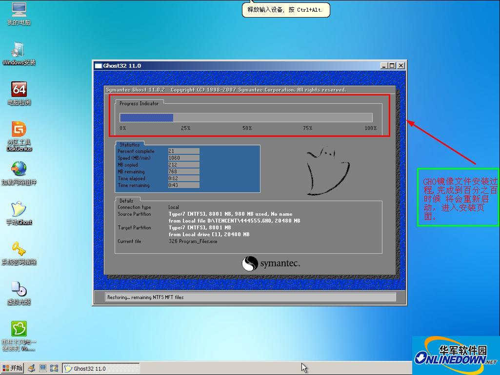Click the Speed (MB/min) value 1060

[x=184, y=158]
